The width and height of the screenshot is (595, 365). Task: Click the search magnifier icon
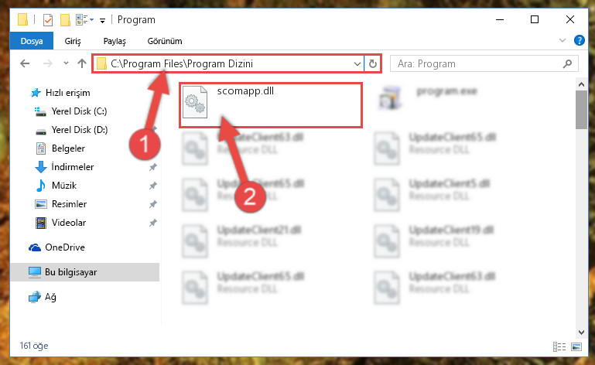pos(567,63)
